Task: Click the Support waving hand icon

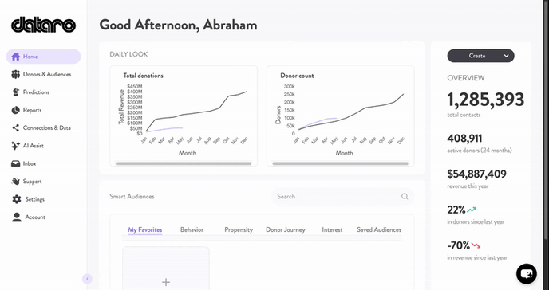Action: 15,182
